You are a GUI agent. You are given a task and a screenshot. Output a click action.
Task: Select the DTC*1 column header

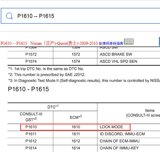pyautogui.click(x=53, y=107)
